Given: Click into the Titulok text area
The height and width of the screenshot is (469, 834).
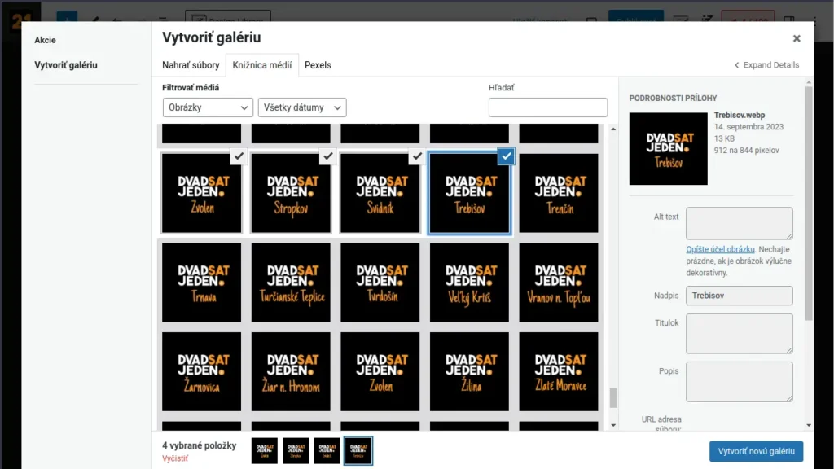Looking at the screenshot, I should pyautogui.click(x=739, y=333).
